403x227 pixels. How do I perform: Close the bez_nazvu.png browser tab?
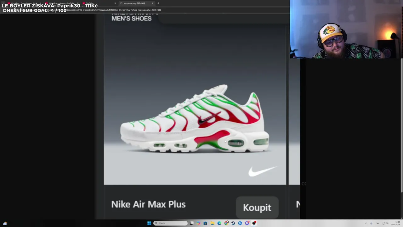click(153, 3)
